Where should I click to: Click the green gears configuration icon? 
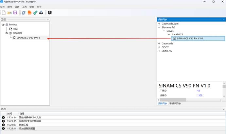pyautogui.click(x=35, y=13)
